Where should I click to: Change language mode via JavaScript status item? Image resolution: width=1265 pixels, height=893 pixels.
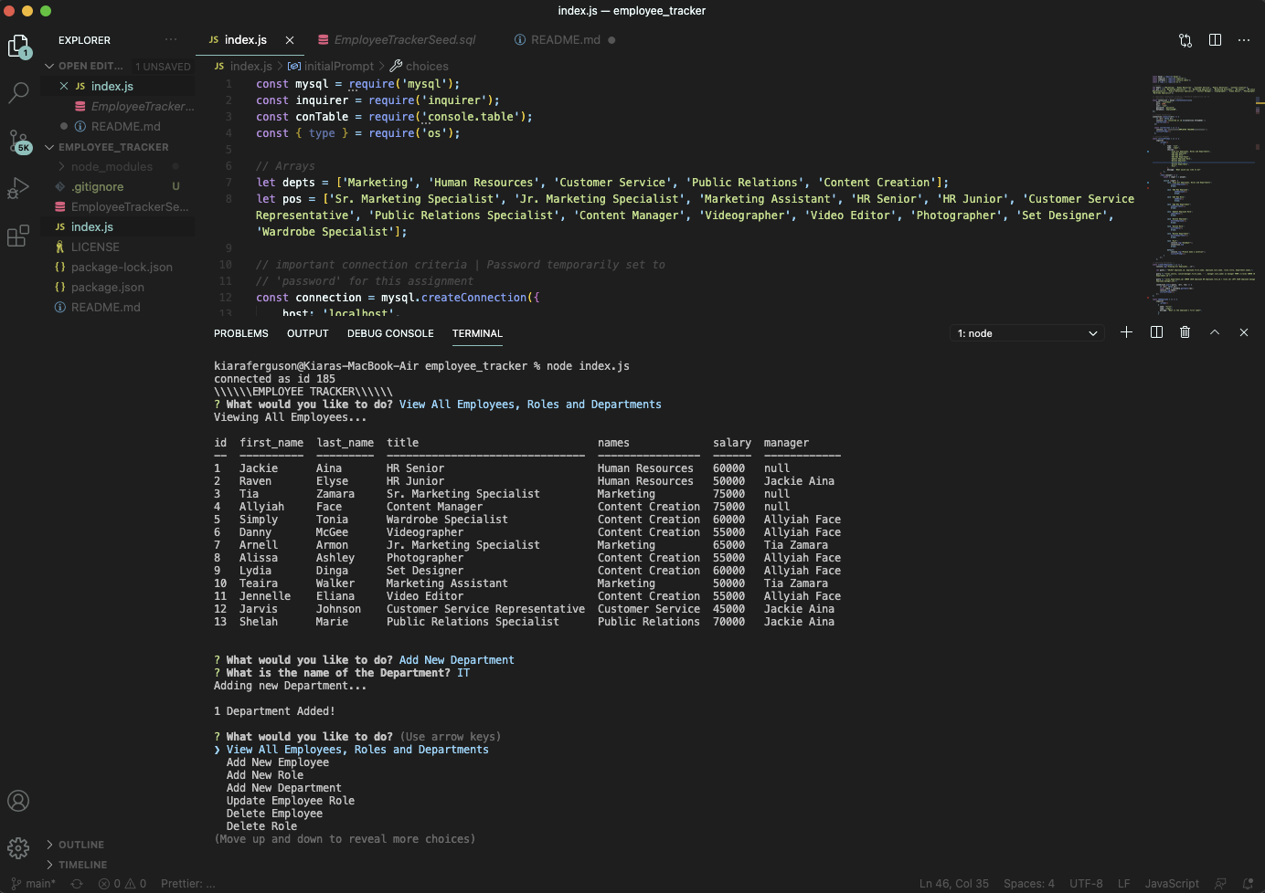1172,884
